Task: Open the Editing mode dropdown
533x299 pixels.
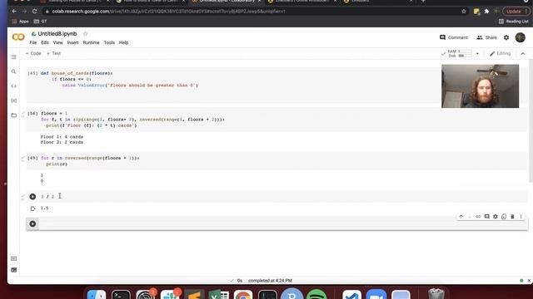Action: (x=500, y=53)
